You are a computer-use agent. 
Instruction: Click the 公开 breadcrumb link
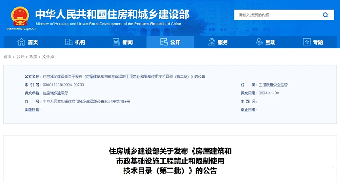[20, 57]
